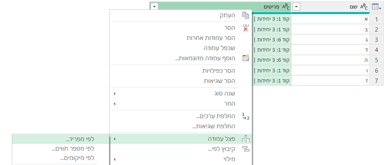
Task: Click the ABC data type icon of column שם
Action: (x=364, y=7)
